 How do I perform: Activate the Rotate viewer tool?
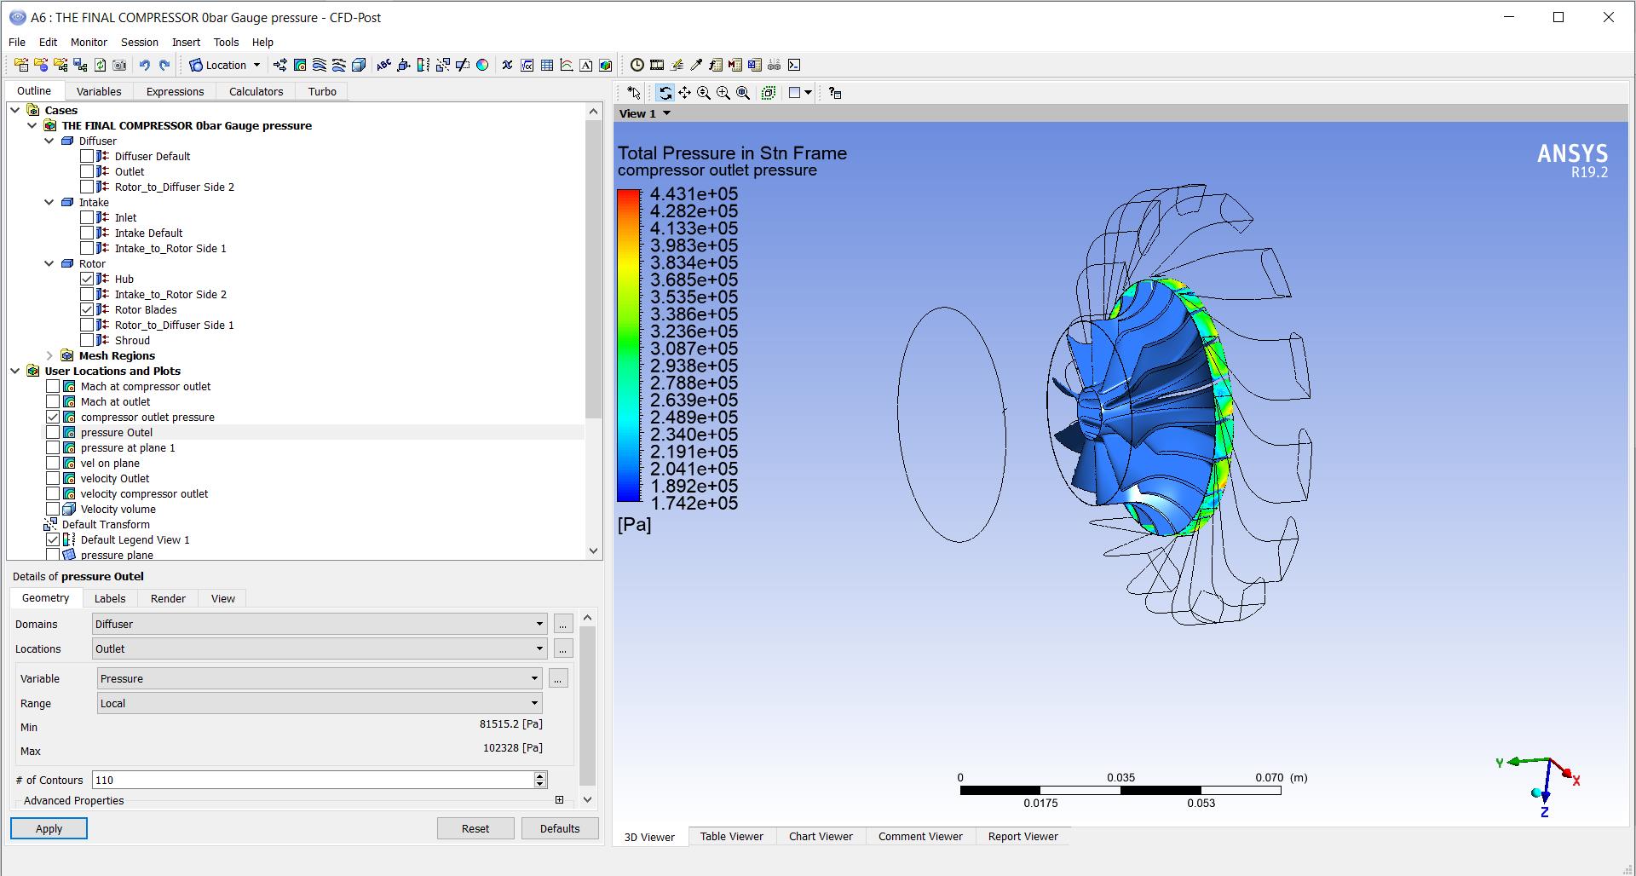point(665,93)
